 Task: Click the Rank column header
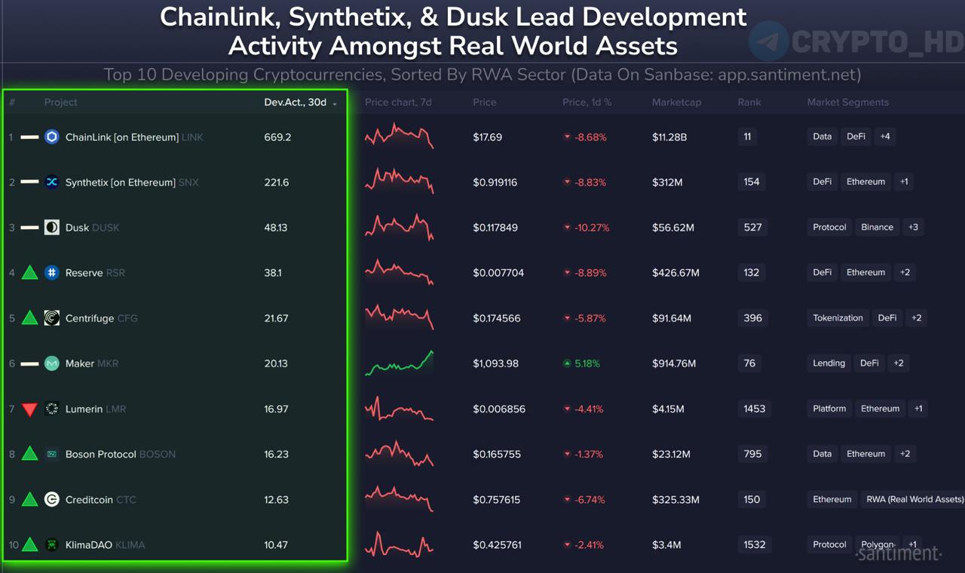749,102
